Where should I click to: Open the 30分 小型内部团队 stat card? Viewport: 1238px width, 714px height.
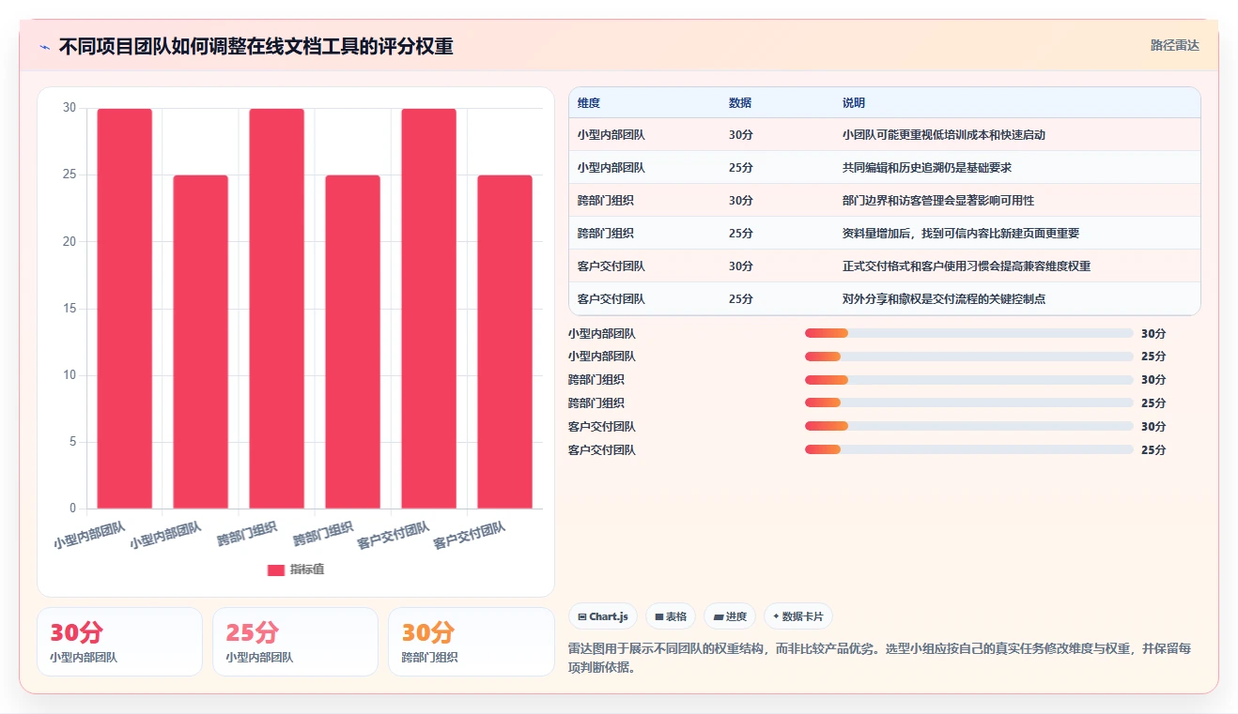tap(119, 642)
